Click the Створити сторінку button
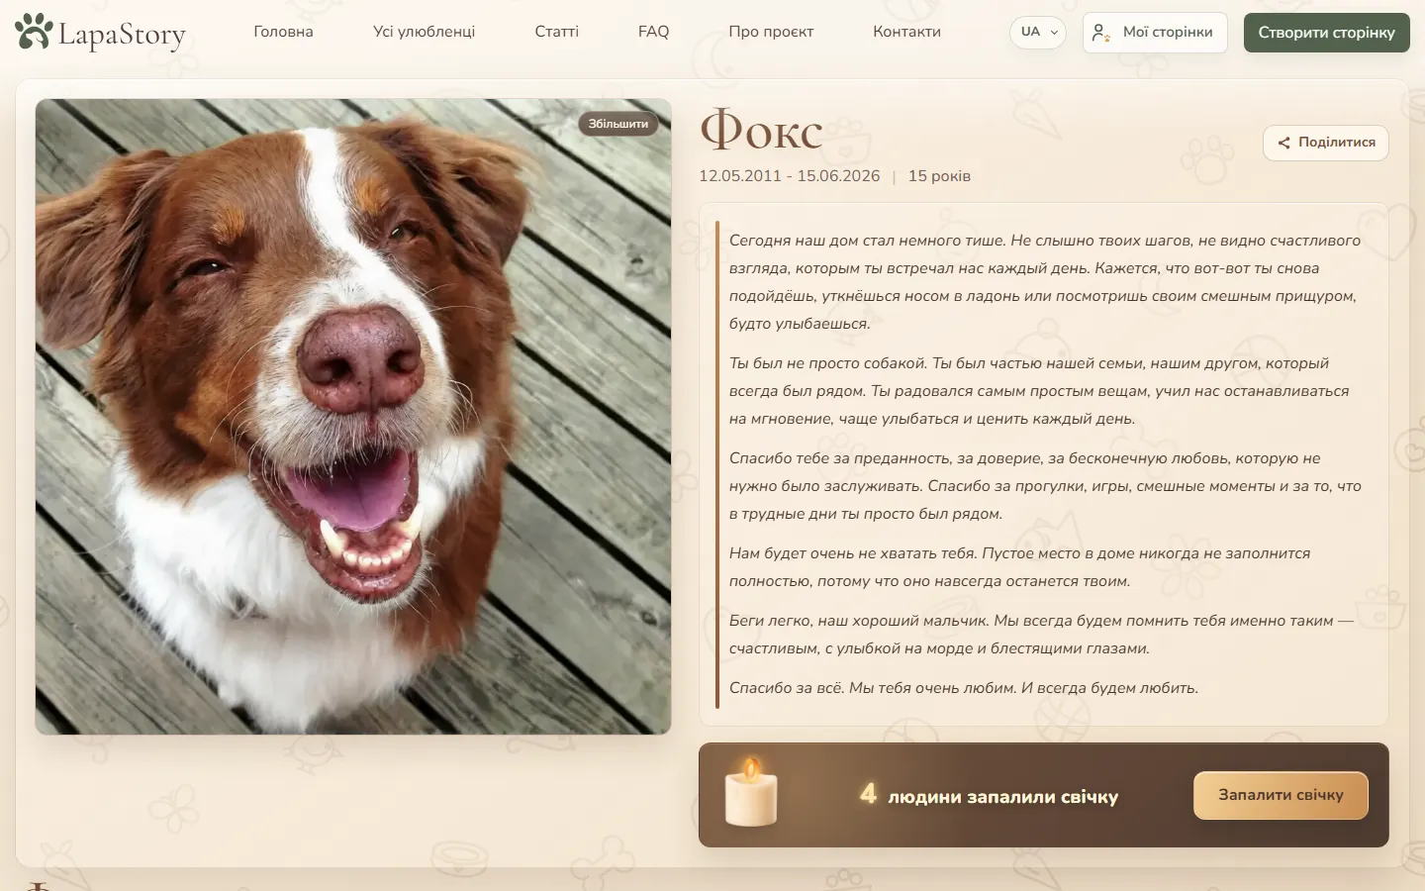The image size is (1425, 891). tap(1326, 33)
